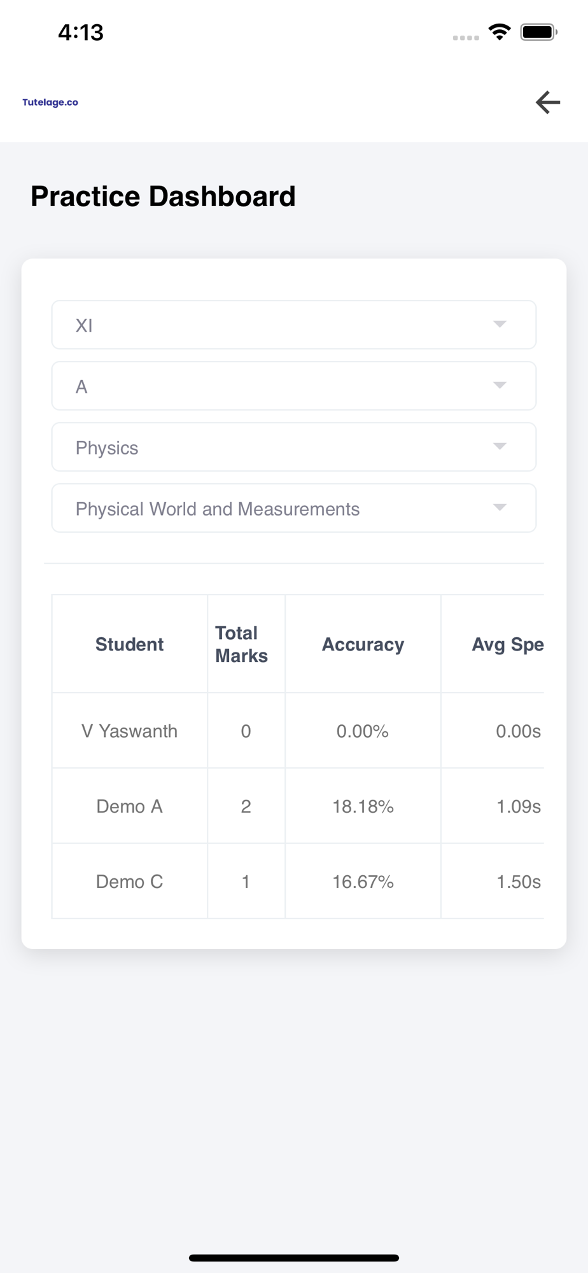This screenshot has height=1273, width=588.
Task: Click V Yaswanth 0.00s speed cell
Action: 518,731
